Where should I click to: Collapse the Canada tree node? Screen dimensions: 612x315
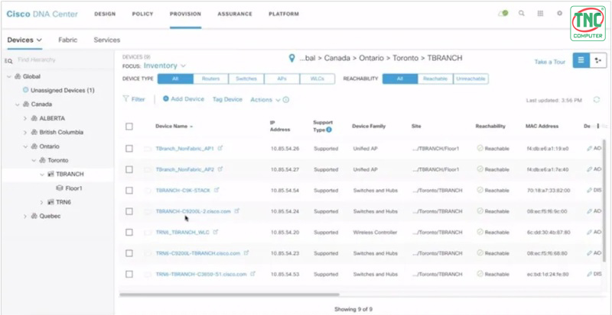pos(17,104)
